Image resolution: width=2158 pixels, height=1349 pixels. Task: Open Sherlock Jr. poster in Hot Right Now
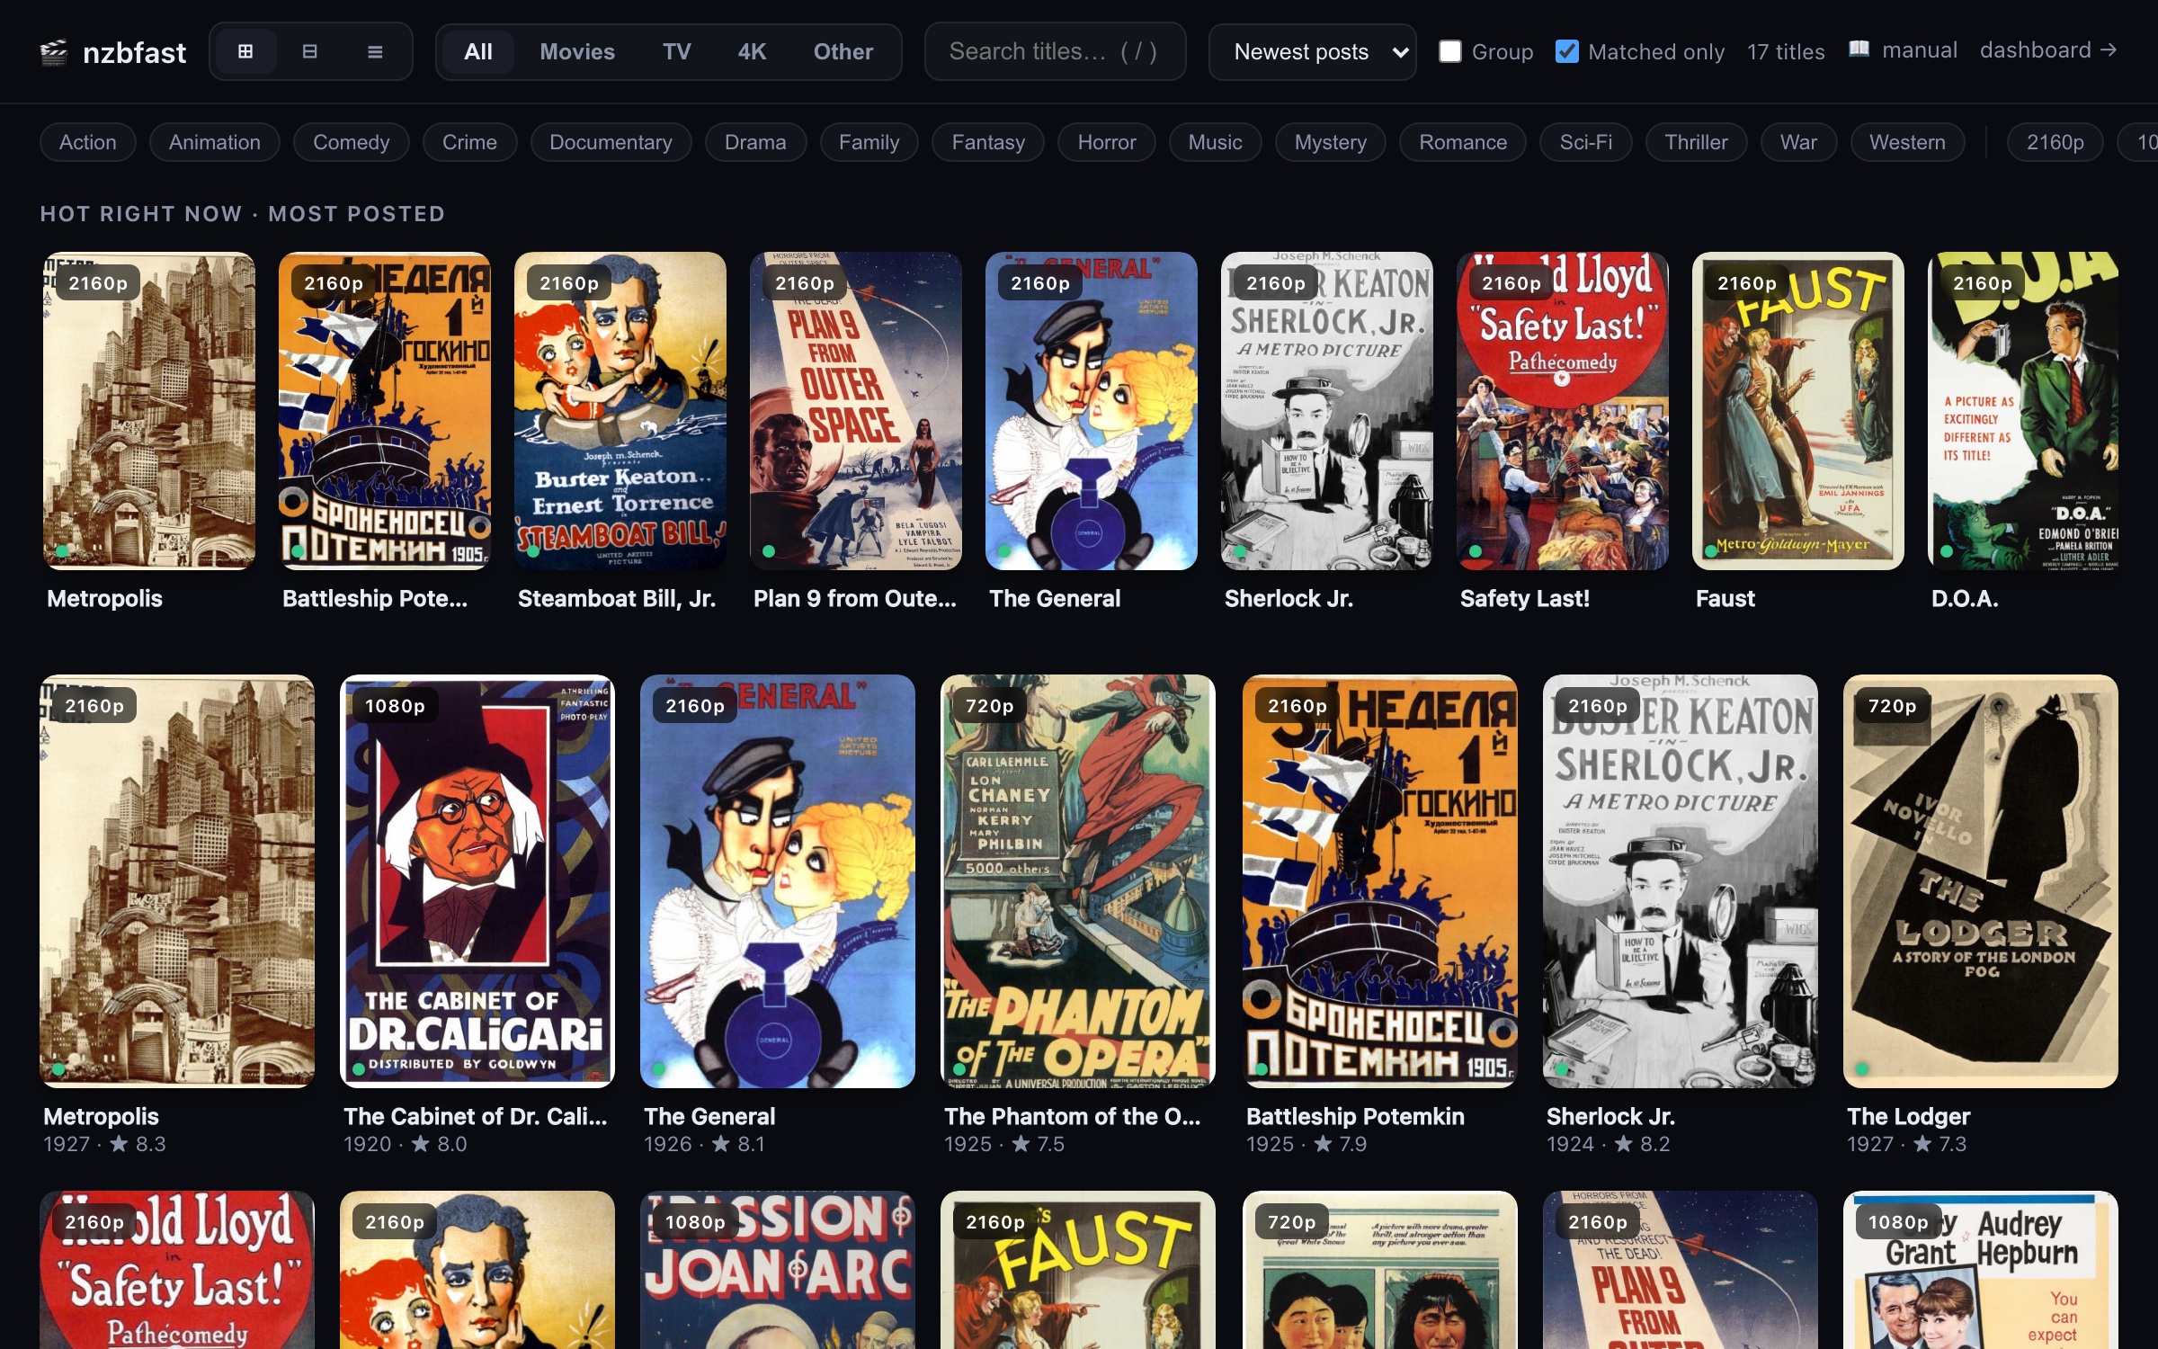click(x=1327, y=411)
